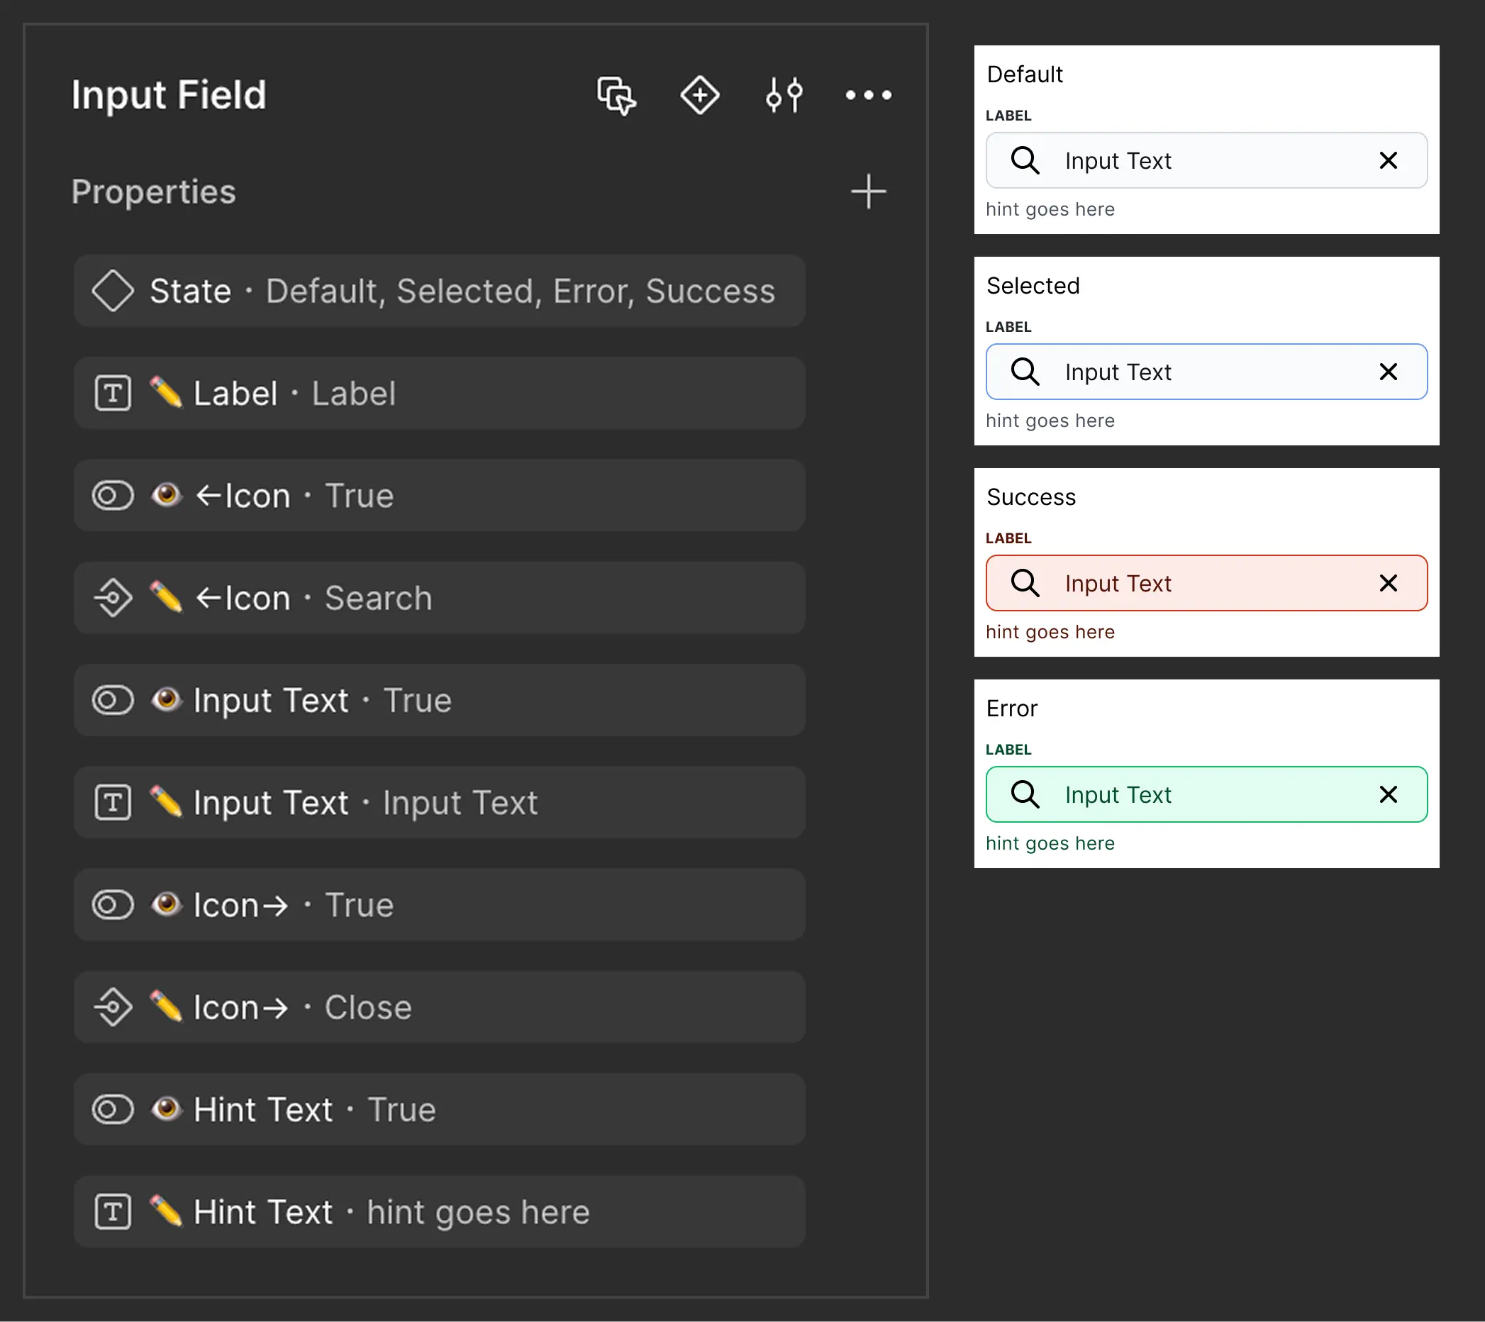Click the clear button in the Error input
Viewport: 1485px width, 1322px height.
(x=1389, y=794)
